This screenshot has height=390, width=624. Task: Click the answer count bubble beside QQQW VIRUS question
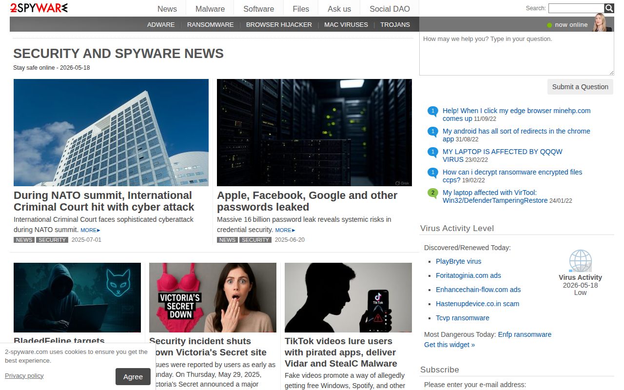pos(432,152)
